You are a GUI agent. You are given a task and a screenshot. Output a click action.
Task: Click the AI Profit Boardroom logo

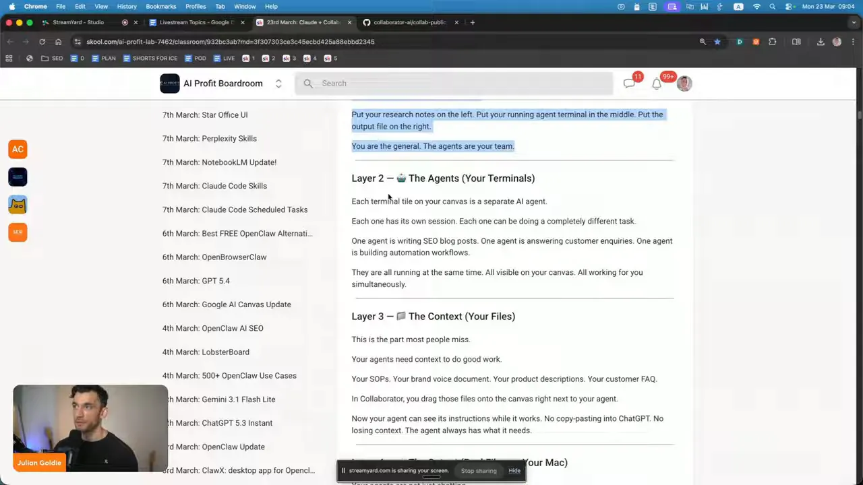[170, 84]
